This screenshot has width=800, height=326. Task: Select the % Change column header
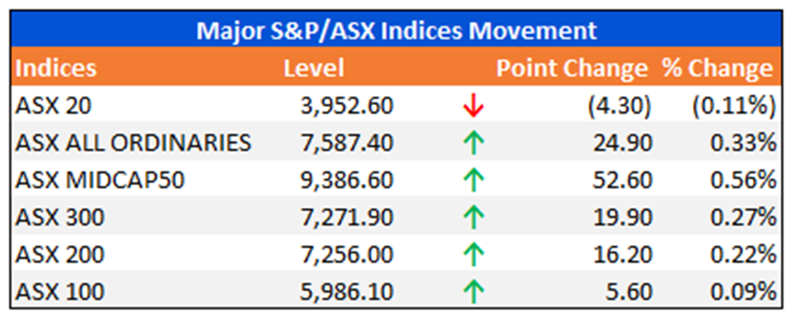tap(718, 68)
